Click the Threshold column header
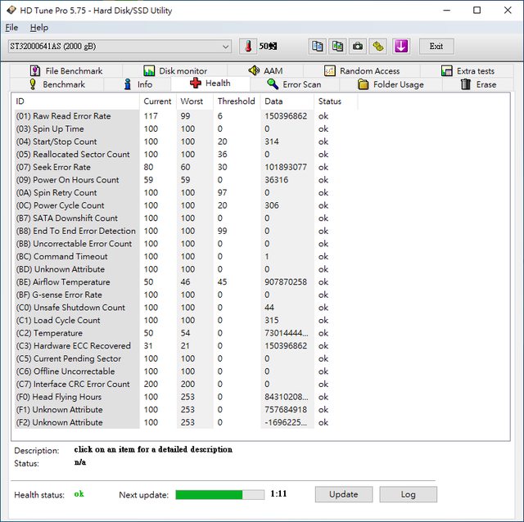524x522 pixels. pyautogui.click(x=236, y=101)
